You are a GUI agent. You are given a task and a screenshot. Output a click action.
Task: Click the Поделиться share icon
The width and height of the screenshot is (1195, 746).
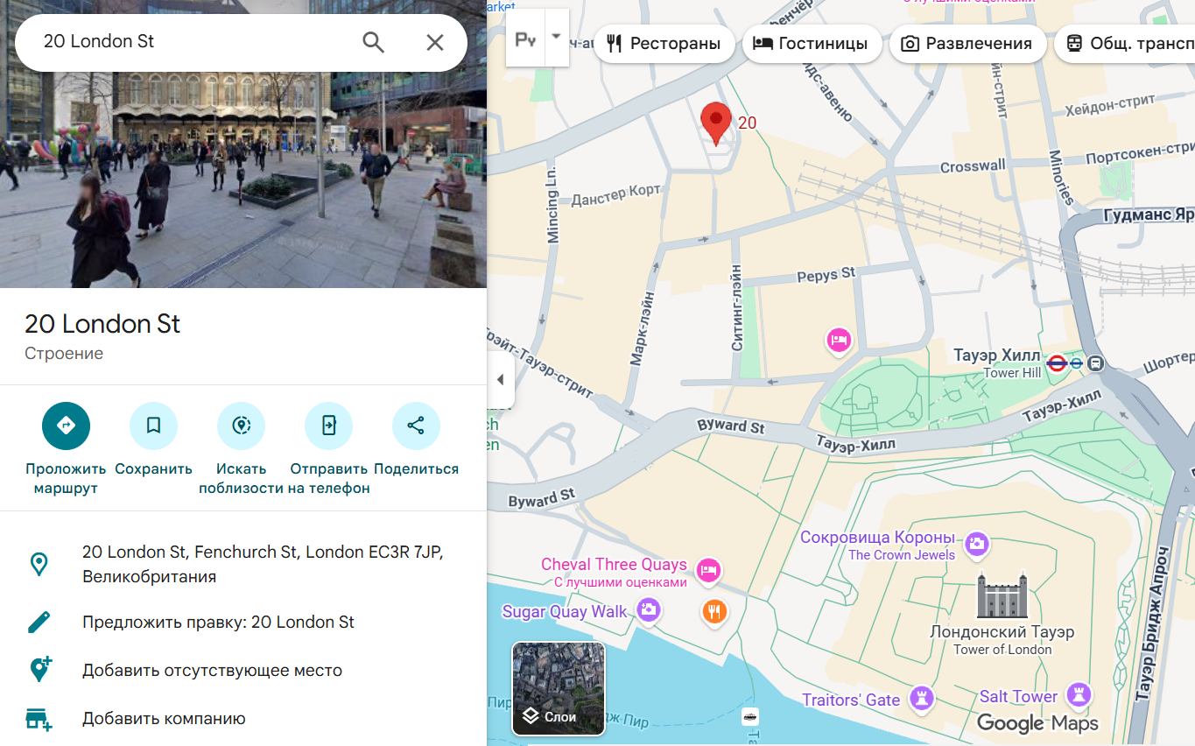[416, 426]
